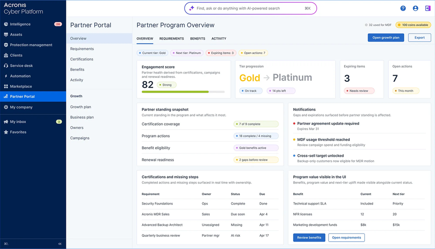Click the Advanced Backup Architect requirement

click(162, 225)
